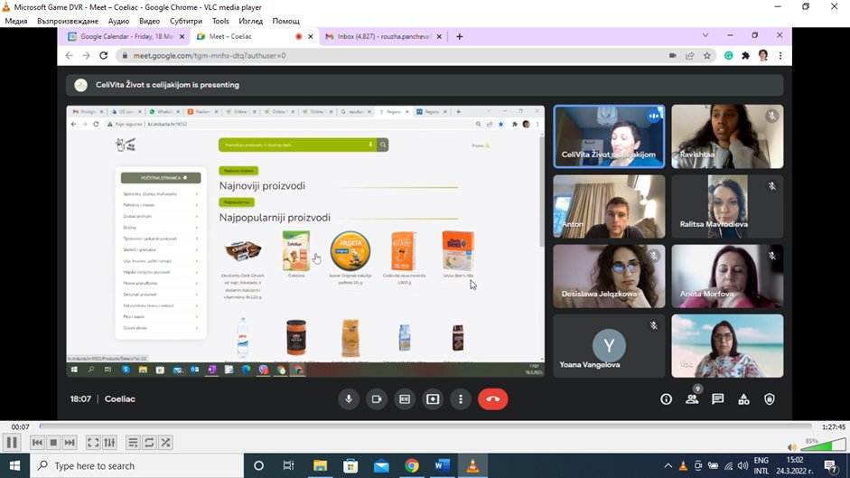The height and width of the screenshot is (478, 850).
Task: Open the Изглед menu
Action: tap(250, 21)
